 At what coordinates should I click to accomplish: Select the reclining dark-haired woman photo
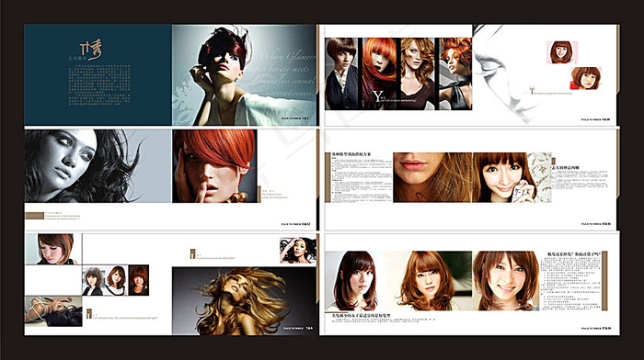tap(53, 311)
